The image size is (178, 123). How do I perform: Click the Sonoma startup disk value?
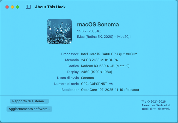click(x=87, y=78)
